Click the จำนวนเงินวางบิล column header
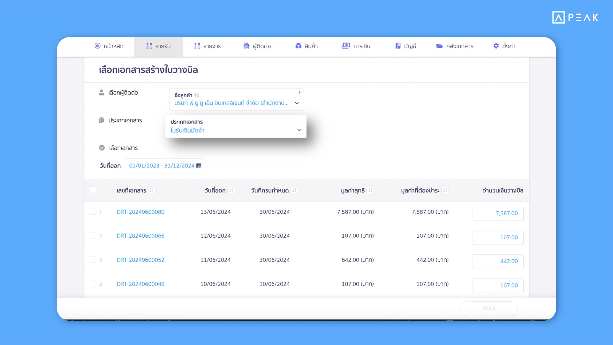The width and height of the screenshot is (613, 345). (503, 190)
